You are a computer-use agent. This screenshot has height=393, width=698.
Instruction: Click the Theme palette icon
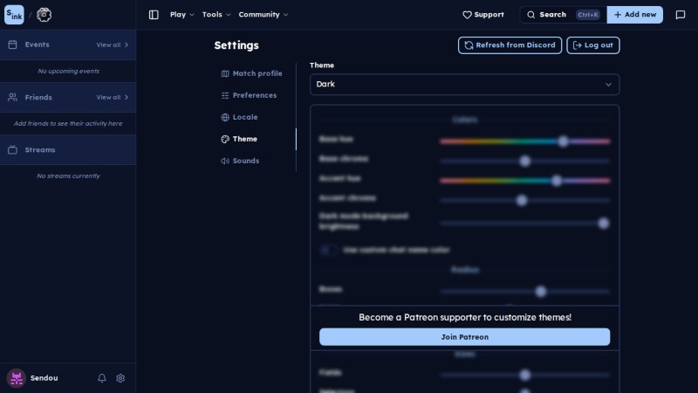225,139
